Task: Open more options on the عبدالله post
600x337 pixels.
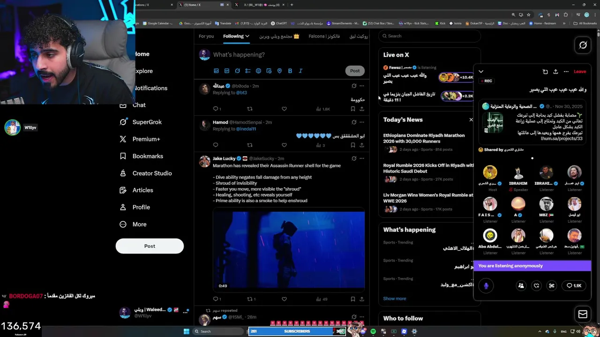Action: [x=362, y=86]
